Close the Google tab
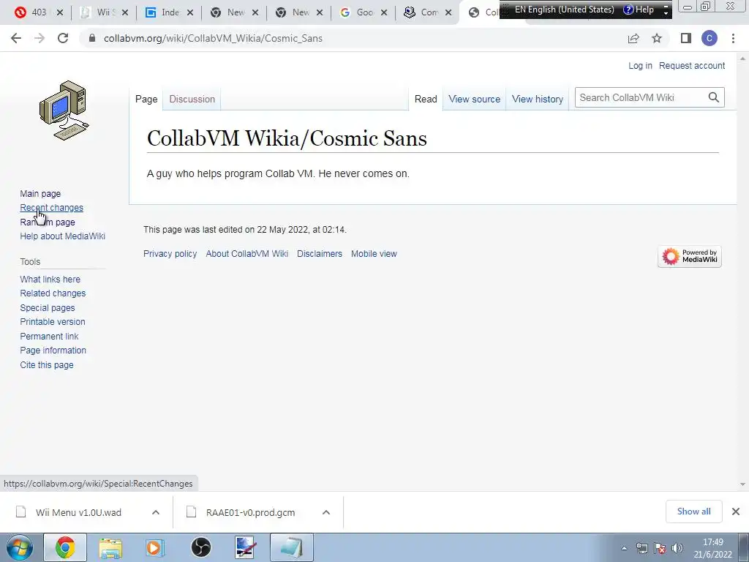Screen dimensions: 749x562 [x=384, y=12]
